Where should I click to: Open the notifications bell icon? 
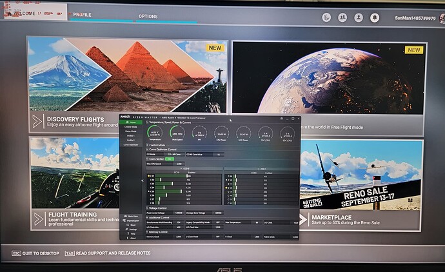click(375, 18)
